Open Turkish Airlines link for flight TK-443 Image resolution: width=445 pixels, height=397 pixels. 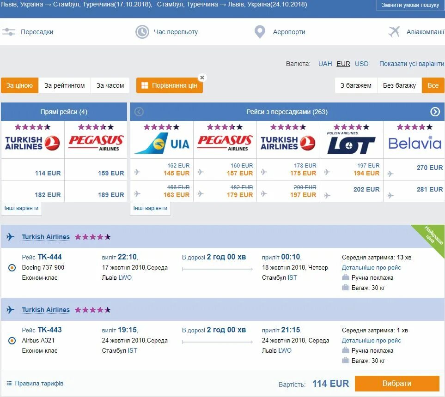coord(46,310)
